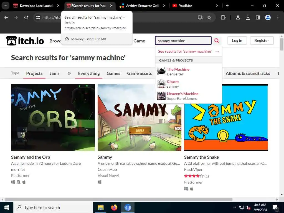This screenshot has width=284, height=213.
Task: Open the Chrome three-dot menu
Action: coord(278,17)
